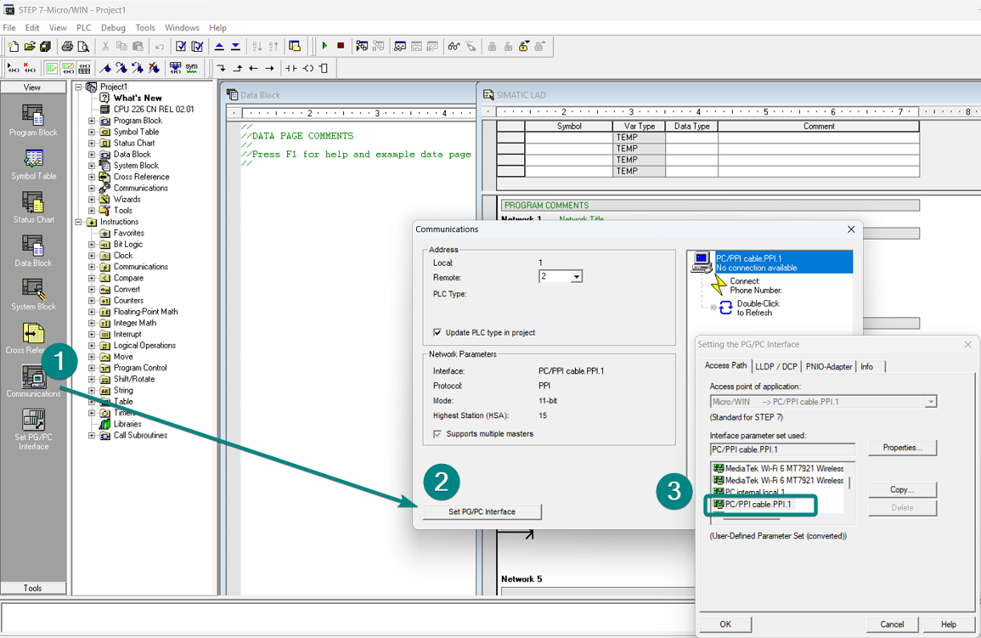The height and width of the screenshot is (638, 981).
Task: Open the Debug menu
Action: click(x=113, y=28)
